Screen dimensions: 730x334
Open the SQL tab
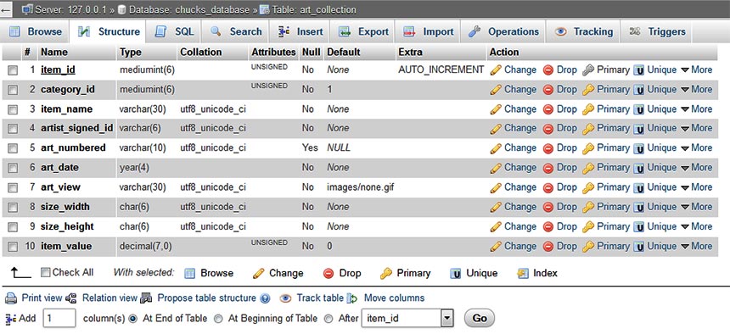point(175,31)
